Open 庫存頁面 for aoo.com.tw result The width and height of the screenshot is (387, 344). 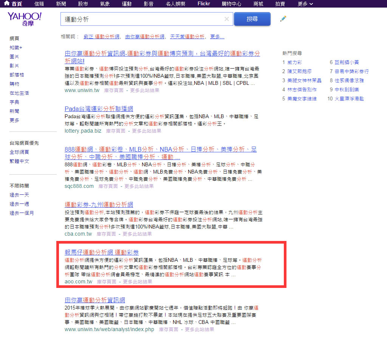106,281
